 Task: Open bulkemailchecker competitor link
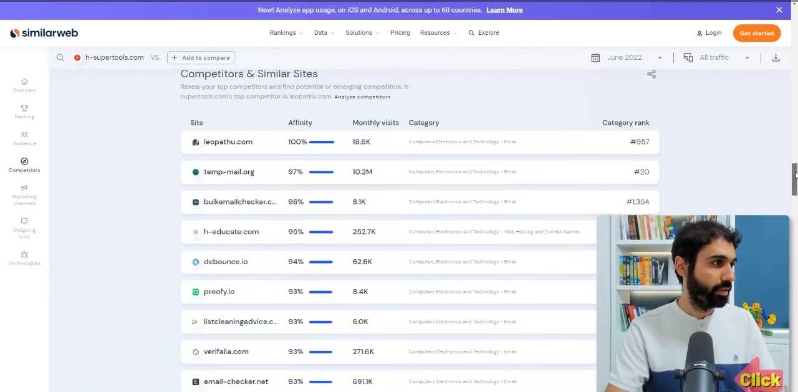pos(240,202)
